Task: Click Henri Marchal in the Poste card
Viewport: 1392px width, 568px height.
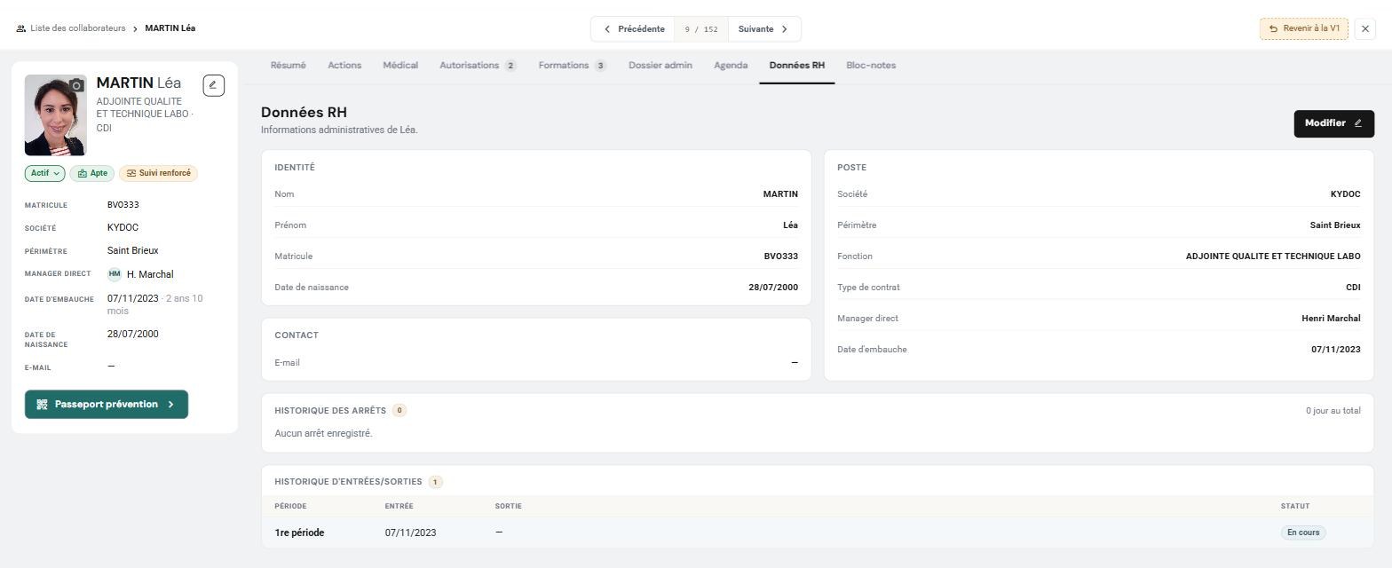Action: [x=1331, y=319]
